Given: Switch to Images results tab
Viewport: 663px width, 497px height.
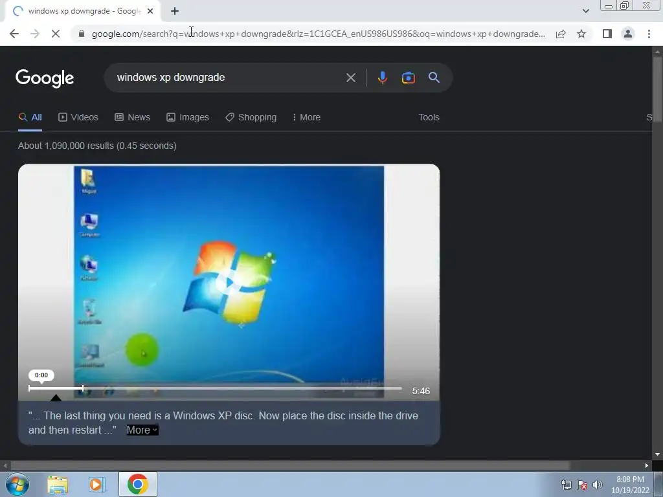Looking at the screenshot, I should 187,118.
